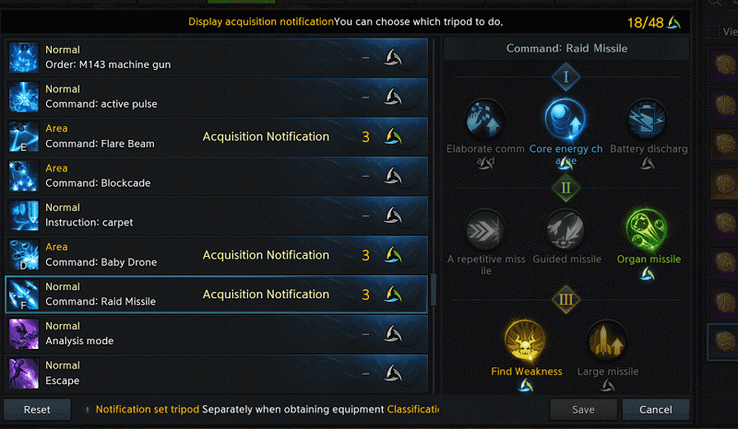Choose the Elaborate command tripod icon

485,119
